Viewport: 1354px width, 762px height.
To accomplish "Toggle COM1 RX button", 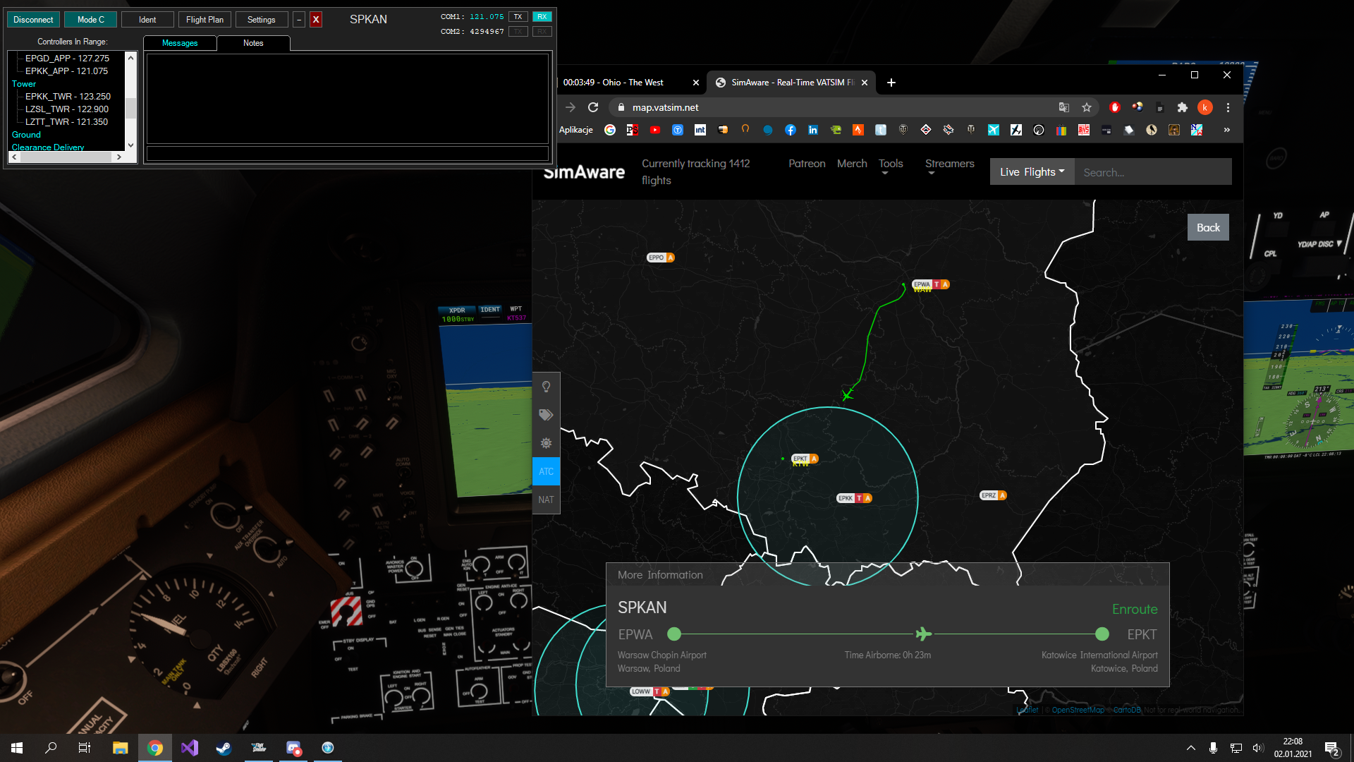I will [x=542, y=16].
